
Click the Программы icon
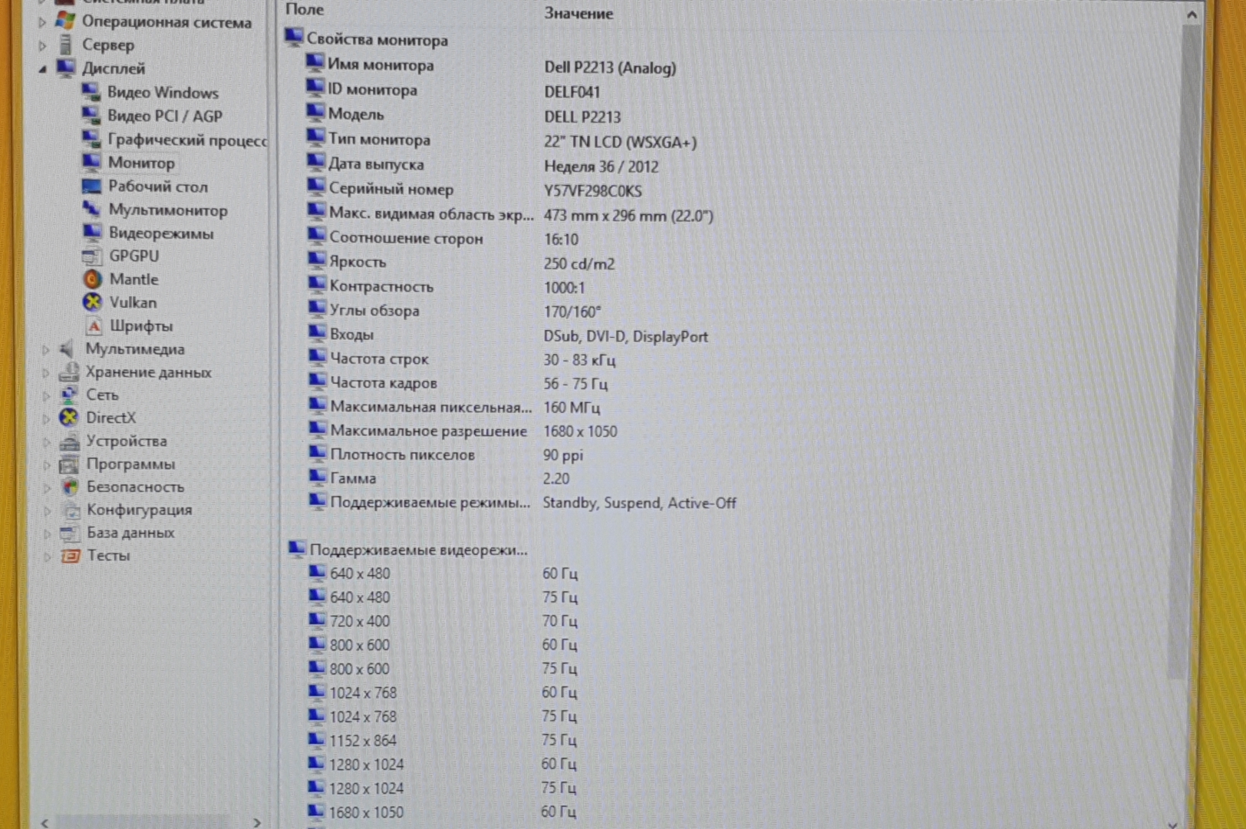tap(70, 464)
